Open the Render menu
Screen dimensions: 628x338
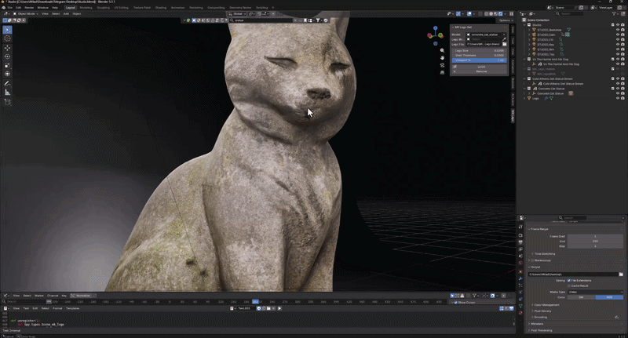coord(29,8)
